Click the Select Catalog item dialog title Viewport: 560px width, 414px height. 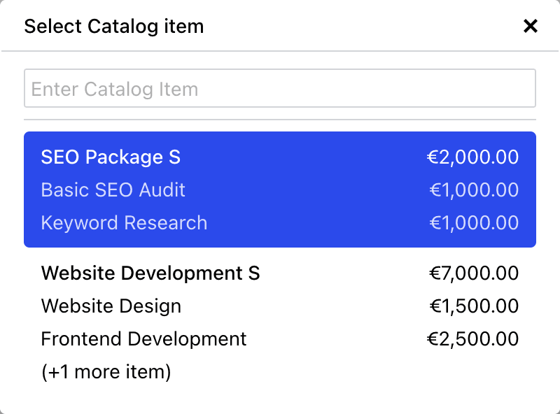coord(114,27)
